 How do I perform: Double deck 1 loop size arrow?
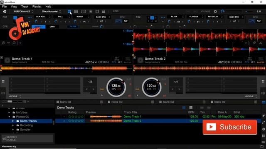[x=94, y=89]
